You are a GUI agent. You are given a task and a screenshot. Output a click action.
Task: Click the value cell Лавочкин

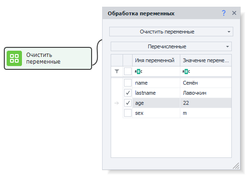(206, 93)
